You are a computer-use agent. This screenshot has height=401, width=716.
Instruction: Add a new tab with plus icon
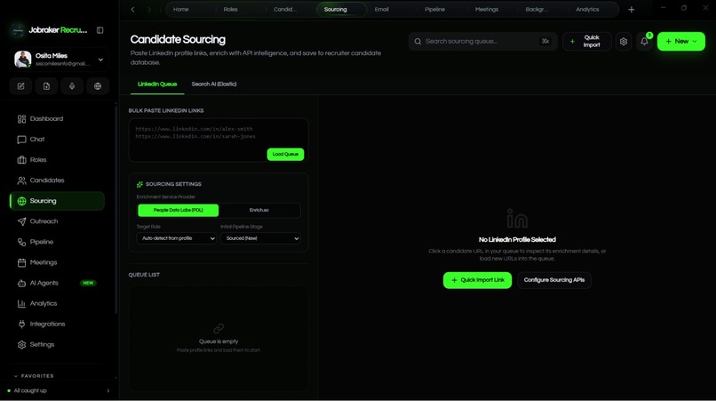(x=631, y=10)
